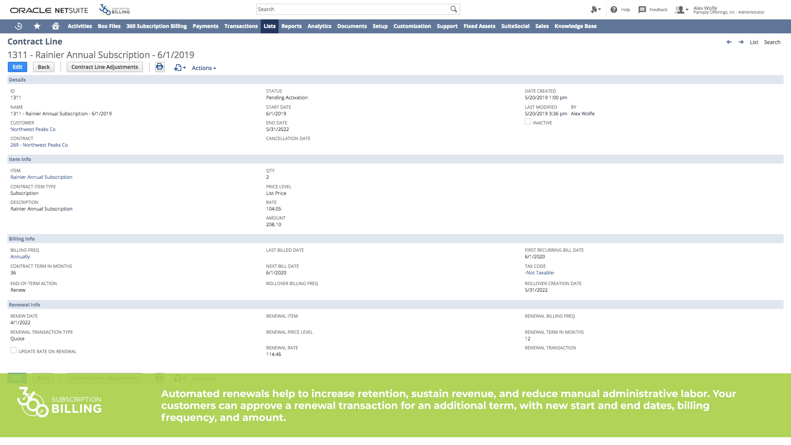Open the Shortcuts star icon
Image resolution: width=791 pixels, height=445 pixels.
point(37,26)
